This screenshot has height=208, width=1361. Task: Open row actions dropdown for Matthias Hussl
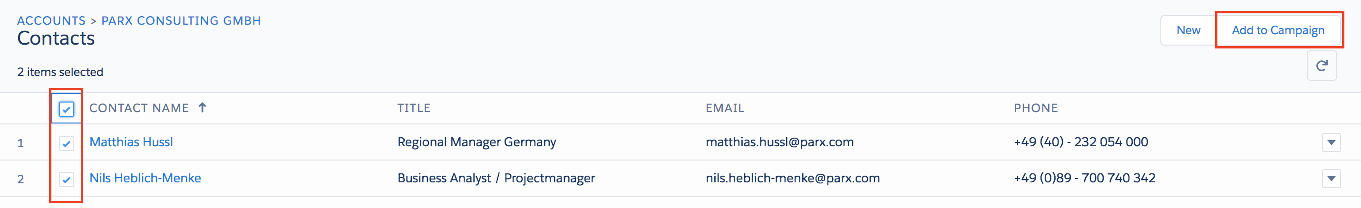[1331, 142]
